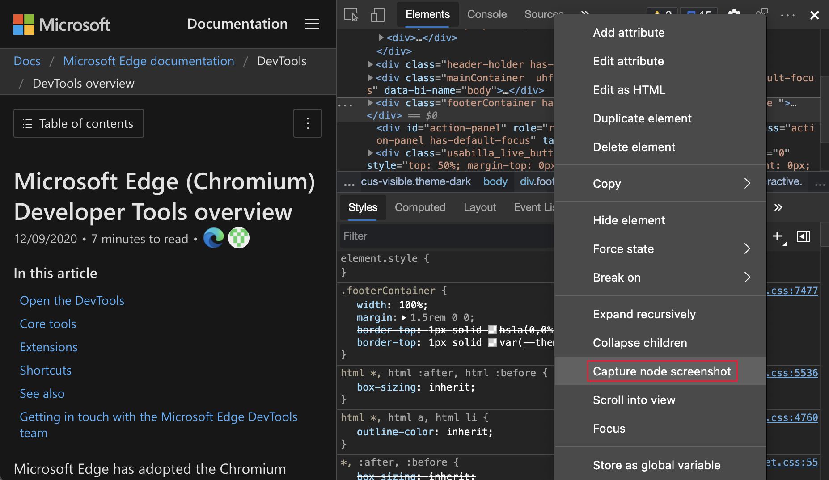829x480 pixels.
Task: Click the border-top color swatch
Action: click(x=492, y=342)
